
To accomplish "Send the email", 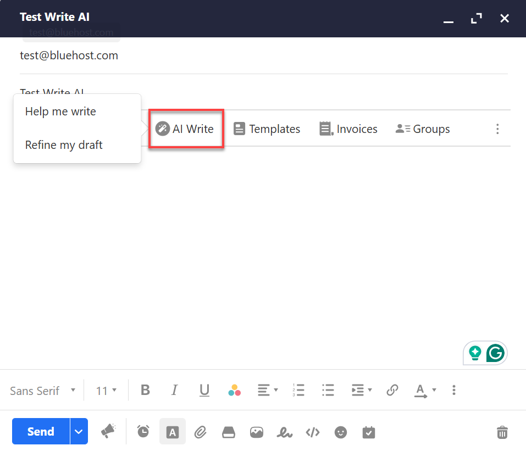I will [x=41, y=431].
